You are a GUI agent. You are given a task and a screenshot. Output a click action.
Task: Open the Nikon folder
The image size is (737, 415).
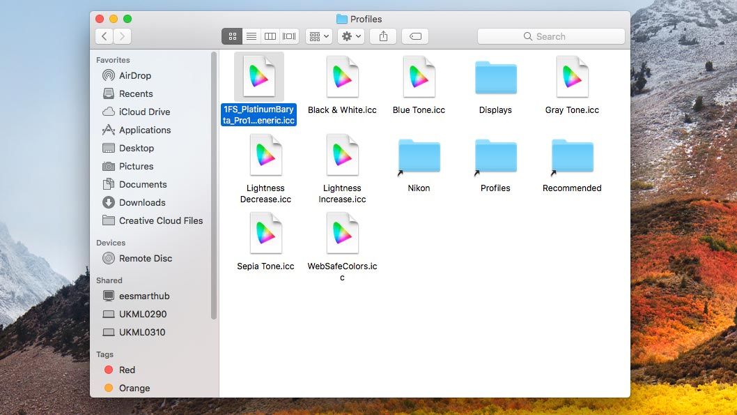tap(419, 156)
